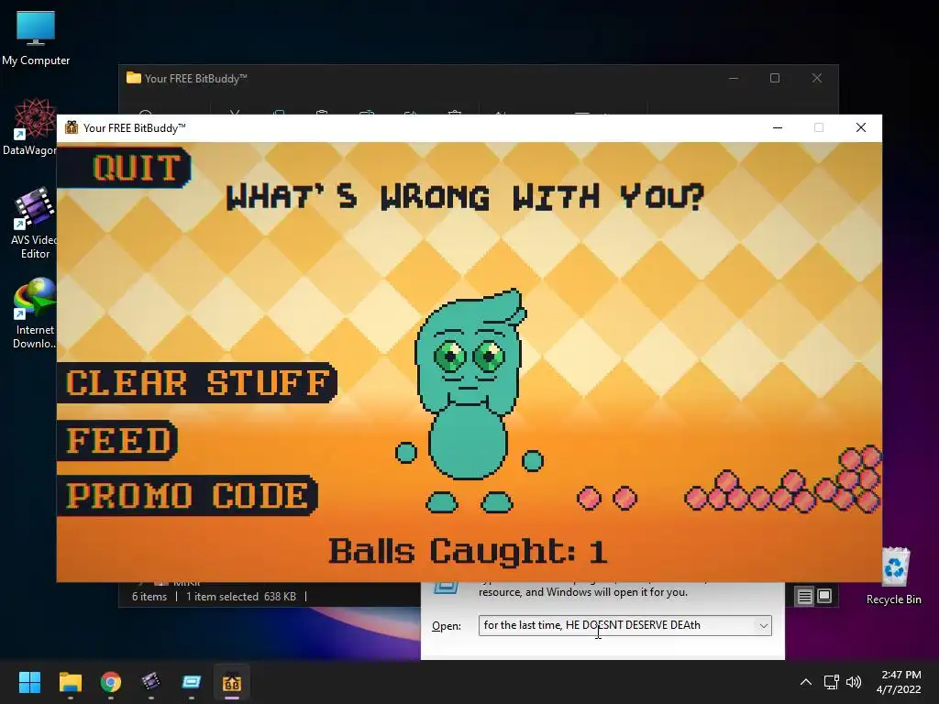Image resolution: width=939 pixels, height=704 pixels.
Task: Open the clock and date flyout
Action: (x=899, y=682)
